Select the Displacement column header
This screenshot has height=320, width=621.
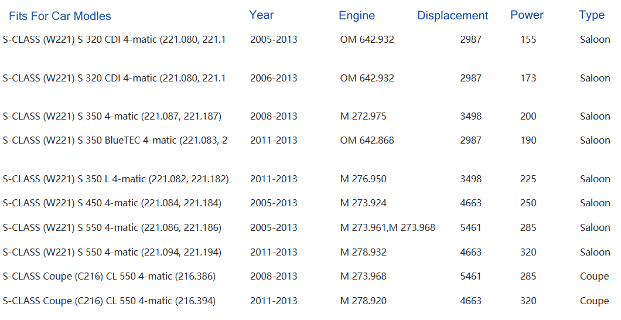click(x=452, y=16)
